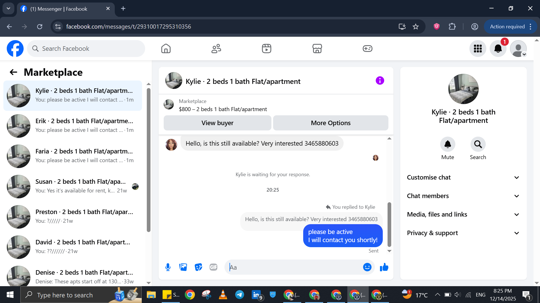Send a thumbs-up like
Viewport: 540px width, 303px height.
(x=384, y=267)
